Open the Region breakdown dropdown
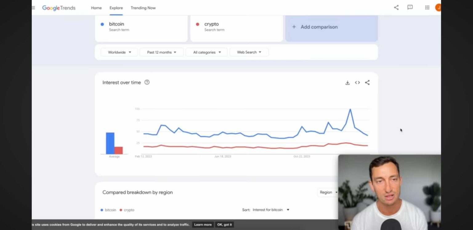Viewport: 473px width, 230px height. pyautogui.click(x=328, y=192)
